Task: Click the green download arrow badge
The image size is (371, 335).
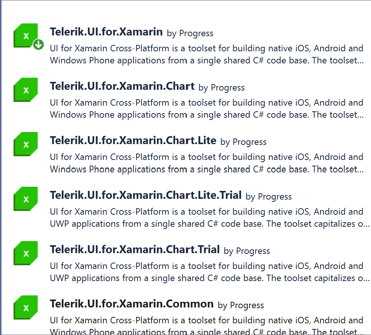Action: (38, 45)
